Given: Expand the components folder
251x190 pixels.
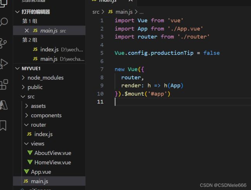Looking at the screenshot, I should tap(27, 115).
